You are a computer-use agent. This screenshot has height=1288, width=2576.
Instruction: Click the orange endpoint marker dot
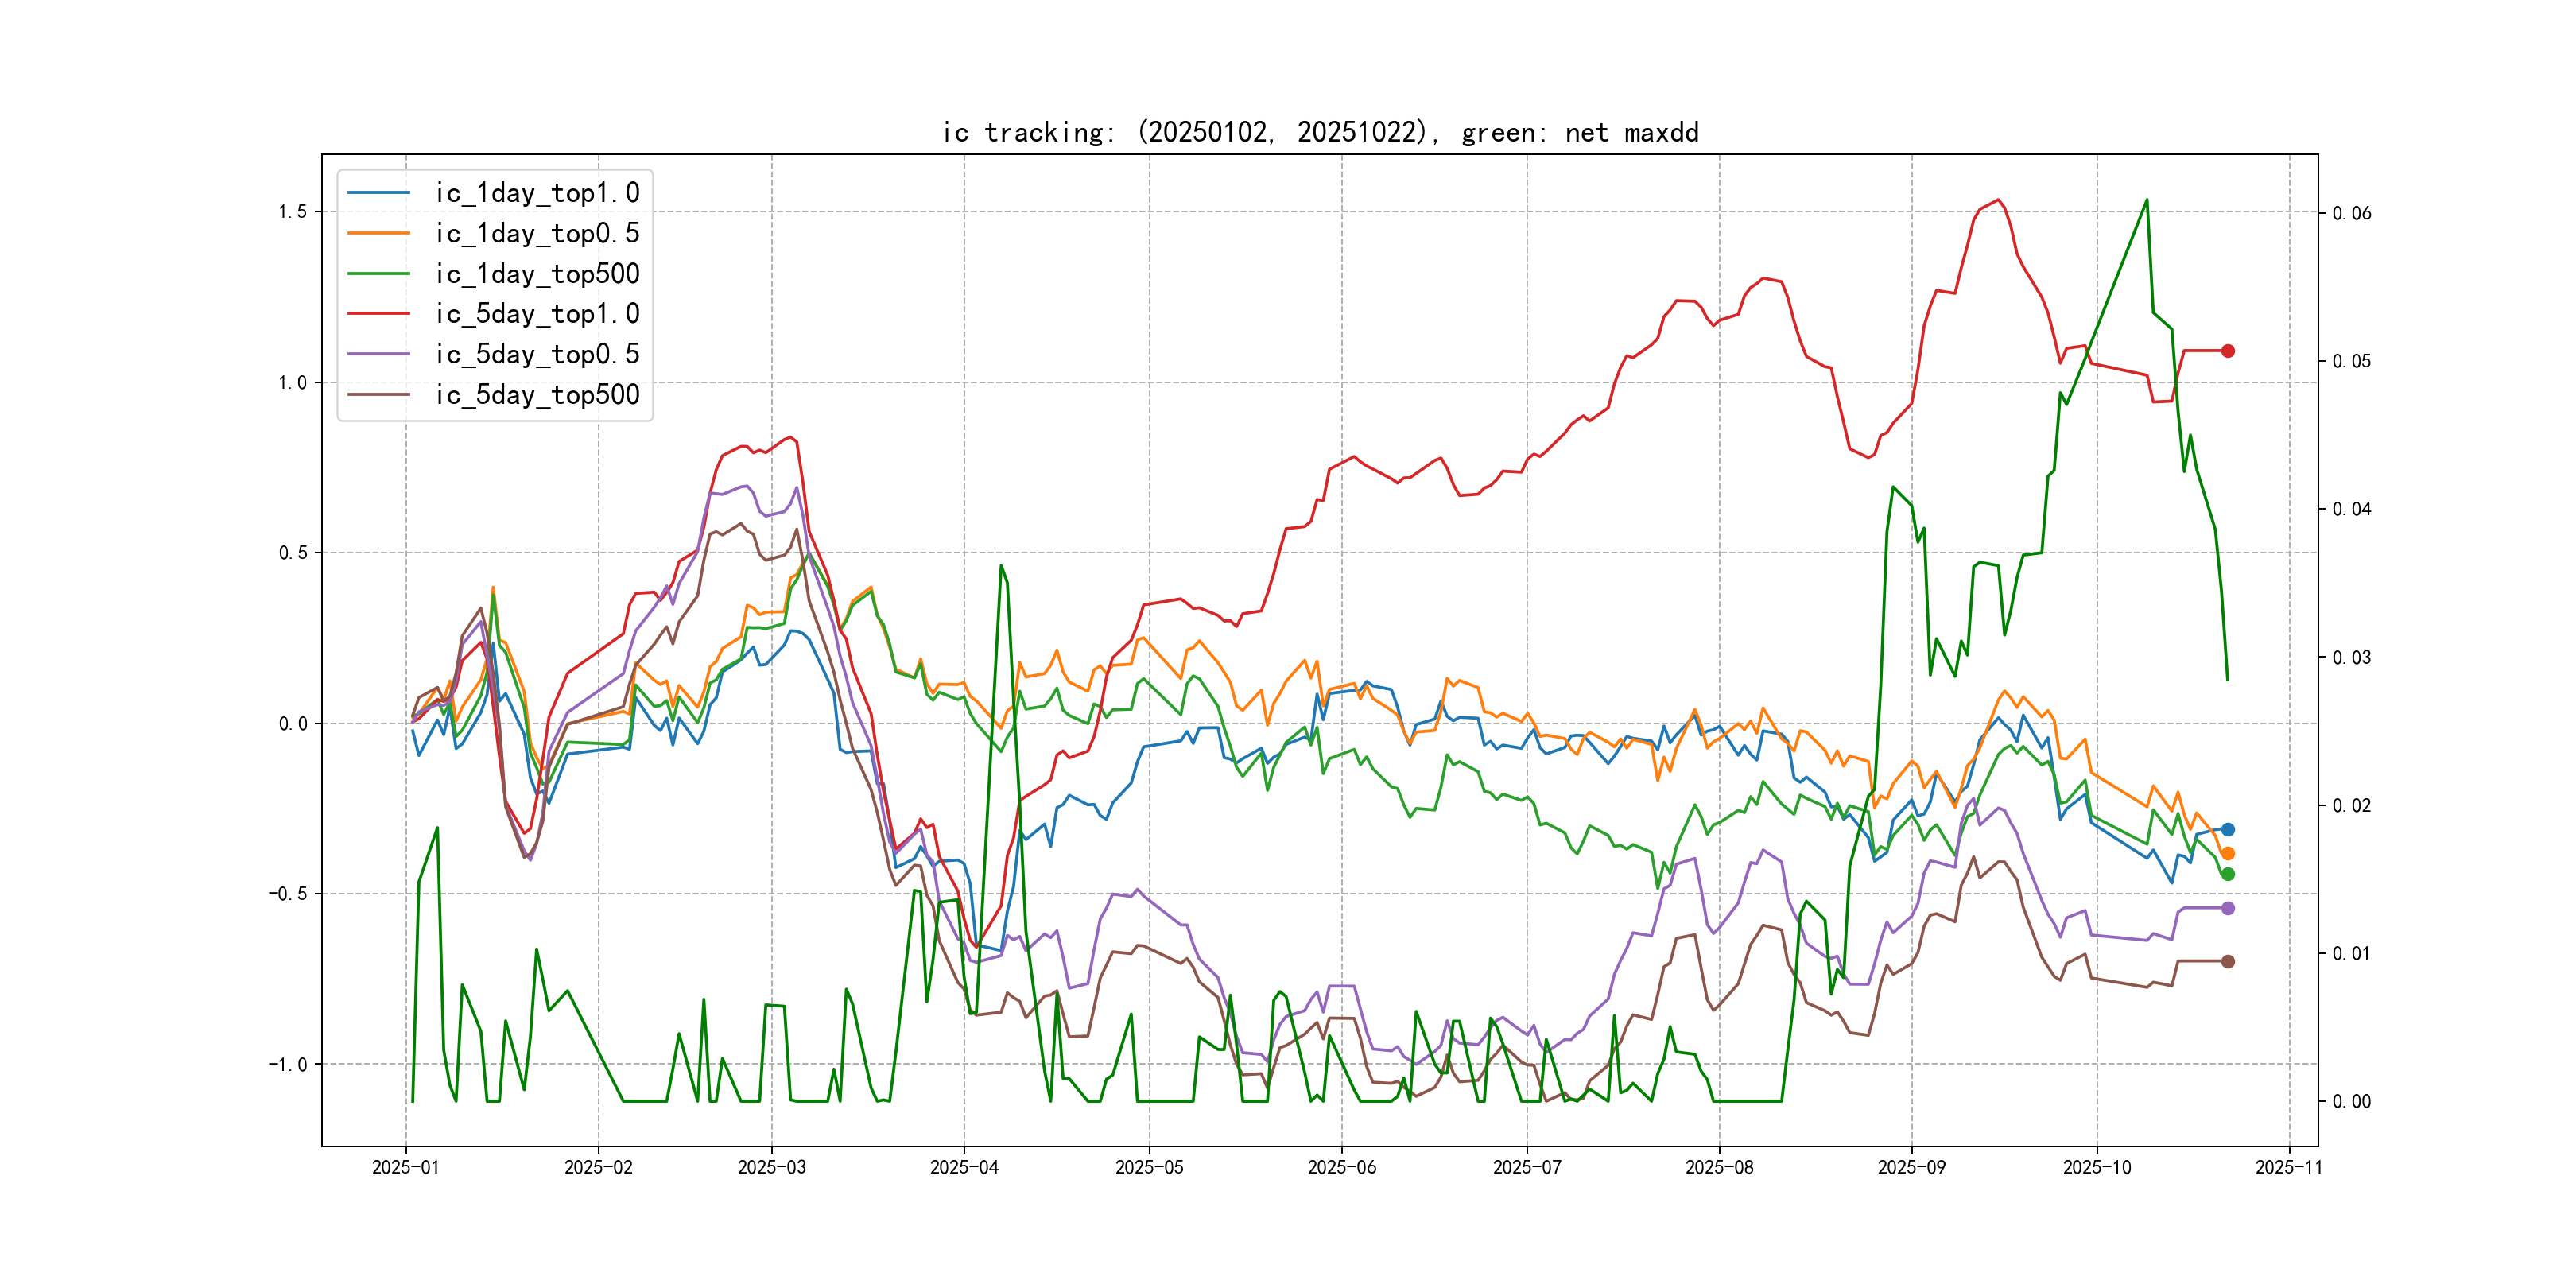click(x=2228, y=854)
